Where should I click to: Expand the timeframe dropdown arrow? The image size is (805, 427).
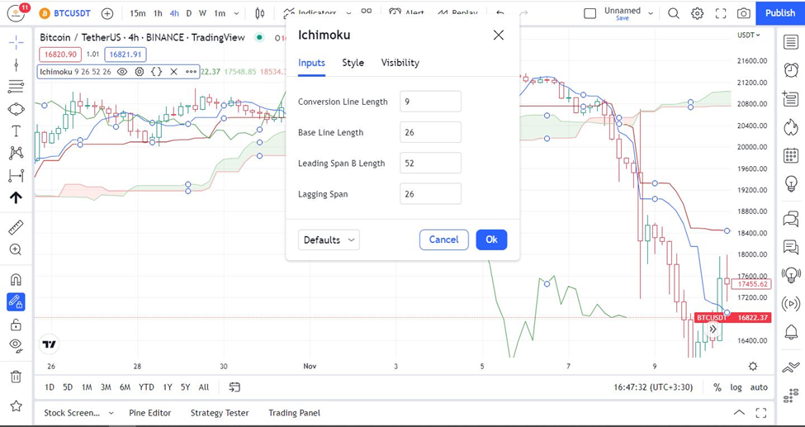pos(236,14)
